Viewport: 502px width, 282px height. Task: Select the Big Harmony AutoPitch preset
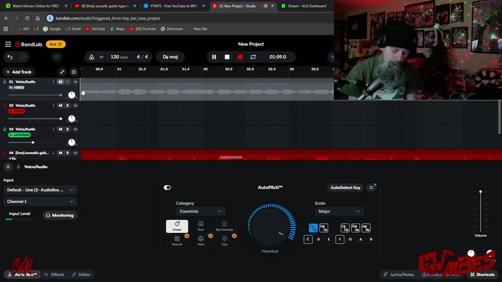click(x=224, y=226)
